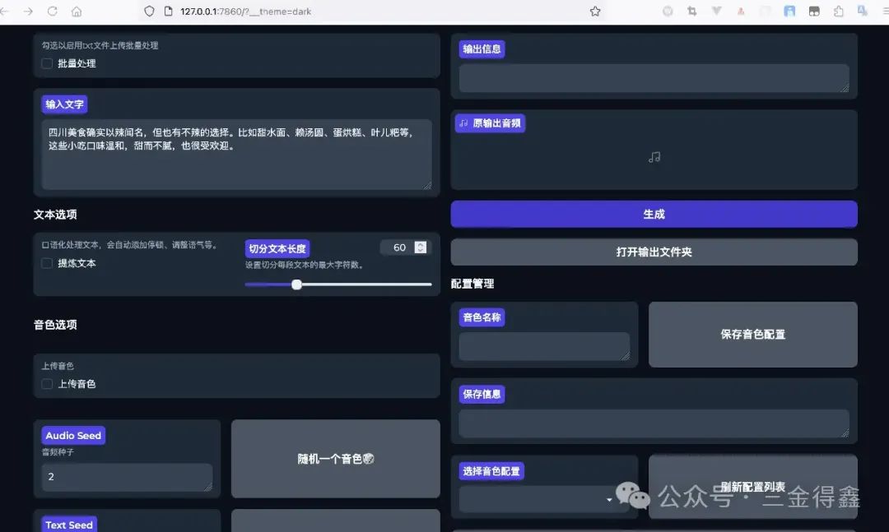Image resolution: width=889 pixels, height=532 pixels.
Task: Enable the 提炼文本 checkbox
Action: [x=46, y=263]
